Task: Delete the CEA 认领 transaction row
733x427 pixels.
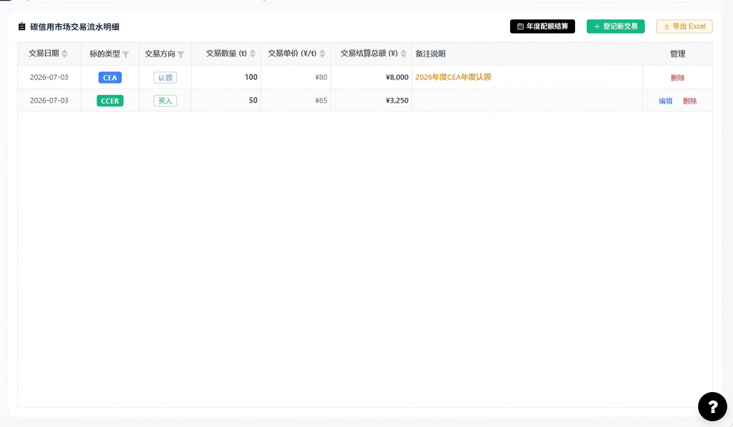Action: coord(677,78)
